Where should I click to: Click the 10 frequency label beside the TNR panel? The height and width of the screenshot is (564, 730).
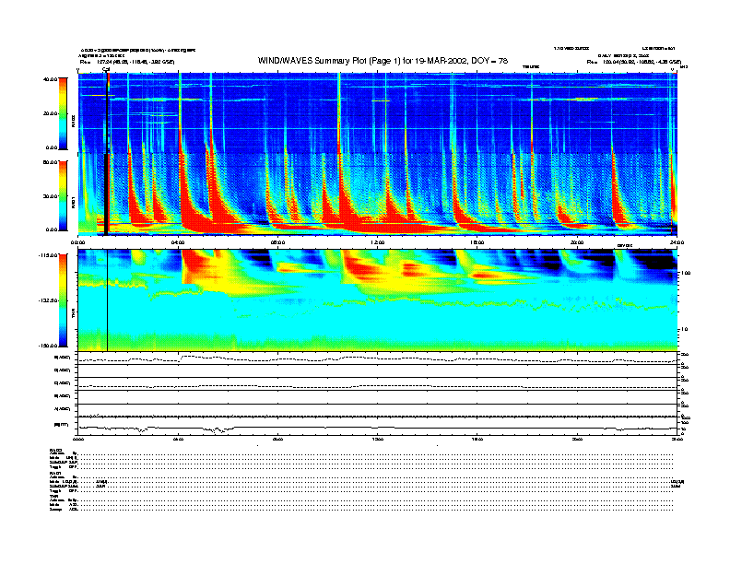(685, 329)
